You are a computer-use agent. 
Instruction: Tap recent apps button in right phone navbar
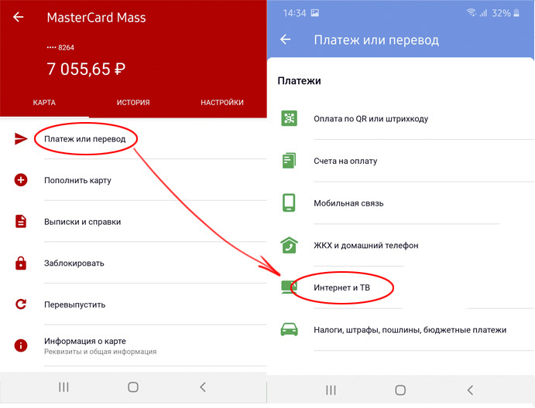[331, 390]
